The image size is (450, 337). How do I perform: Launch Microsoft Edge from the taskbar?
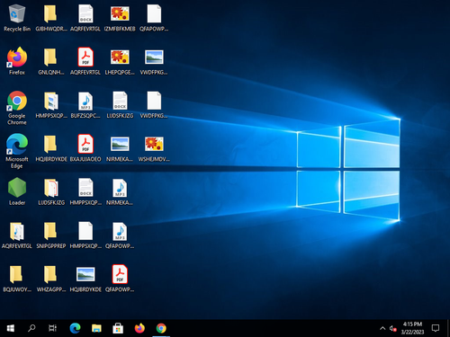[x=75, y=328]
